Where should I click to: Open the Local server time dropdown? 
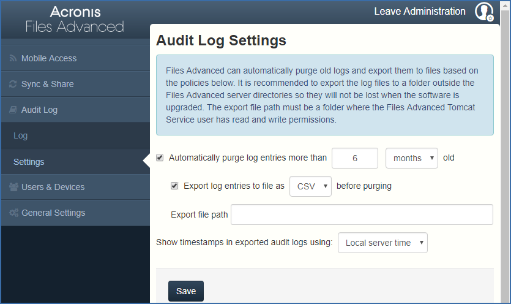click(382, 243)
